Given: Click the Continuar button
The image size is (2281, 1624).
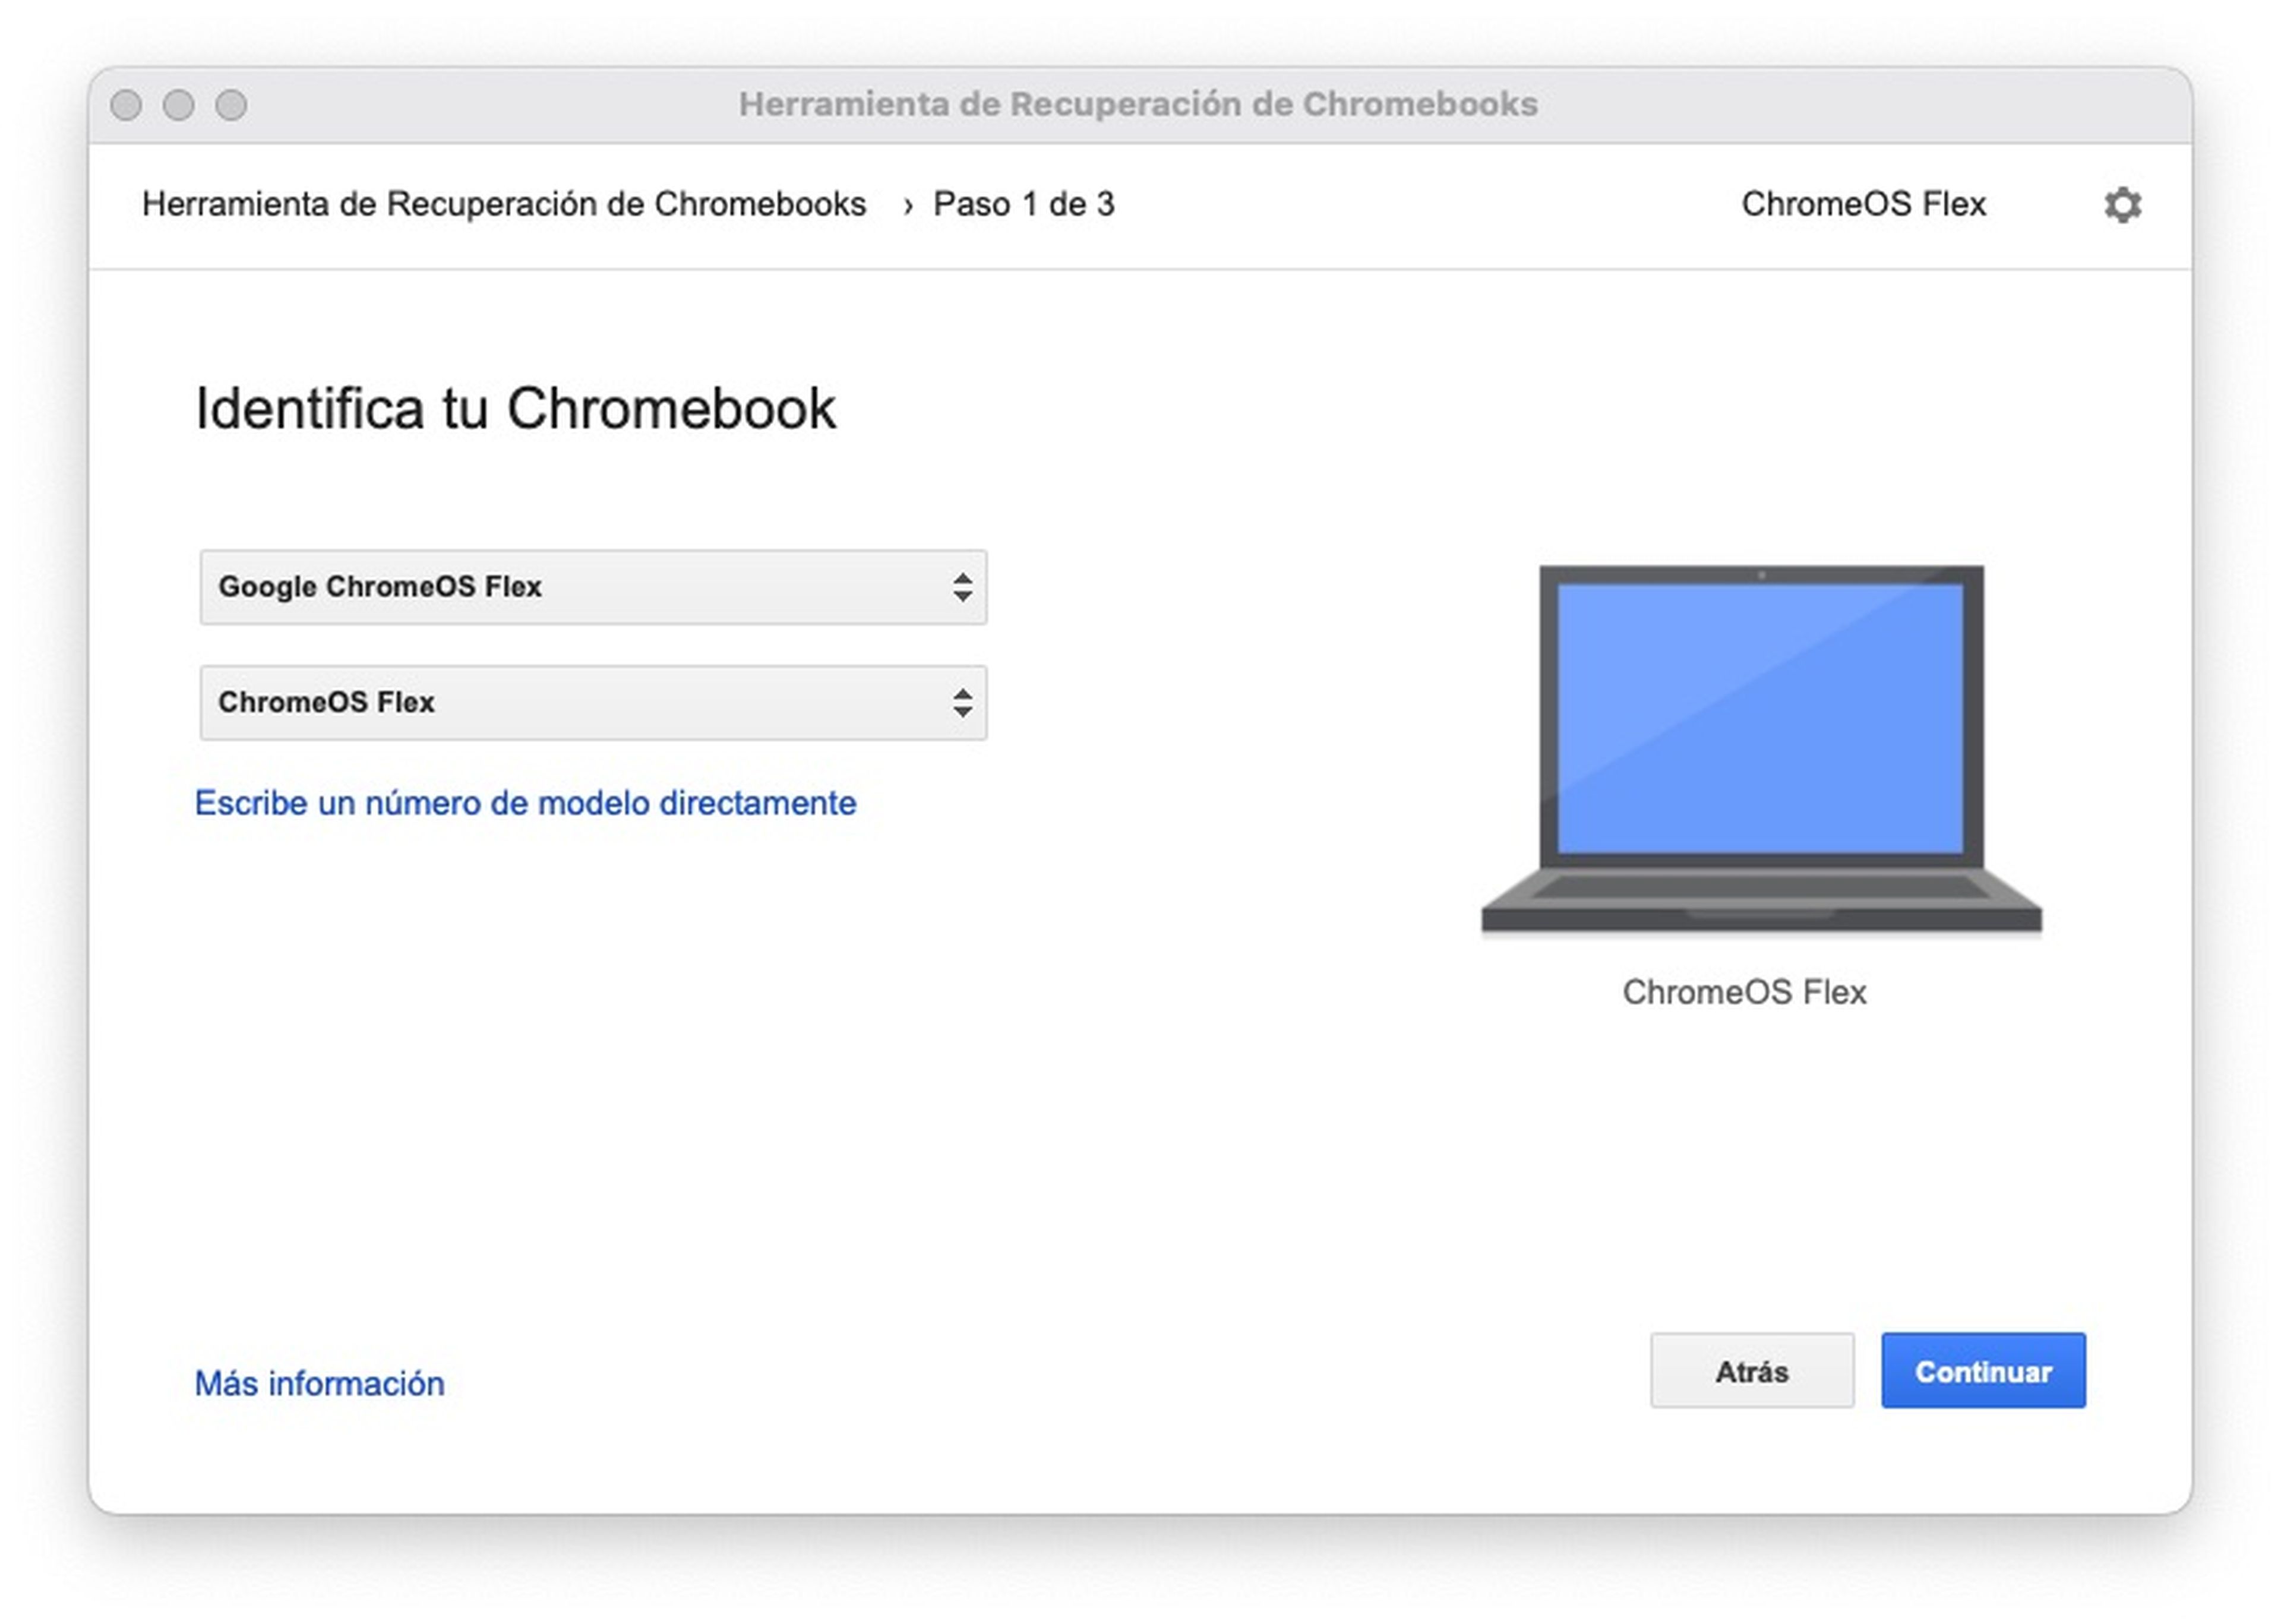Looking at the screenshot, I should click(x=1983, y=1371).
